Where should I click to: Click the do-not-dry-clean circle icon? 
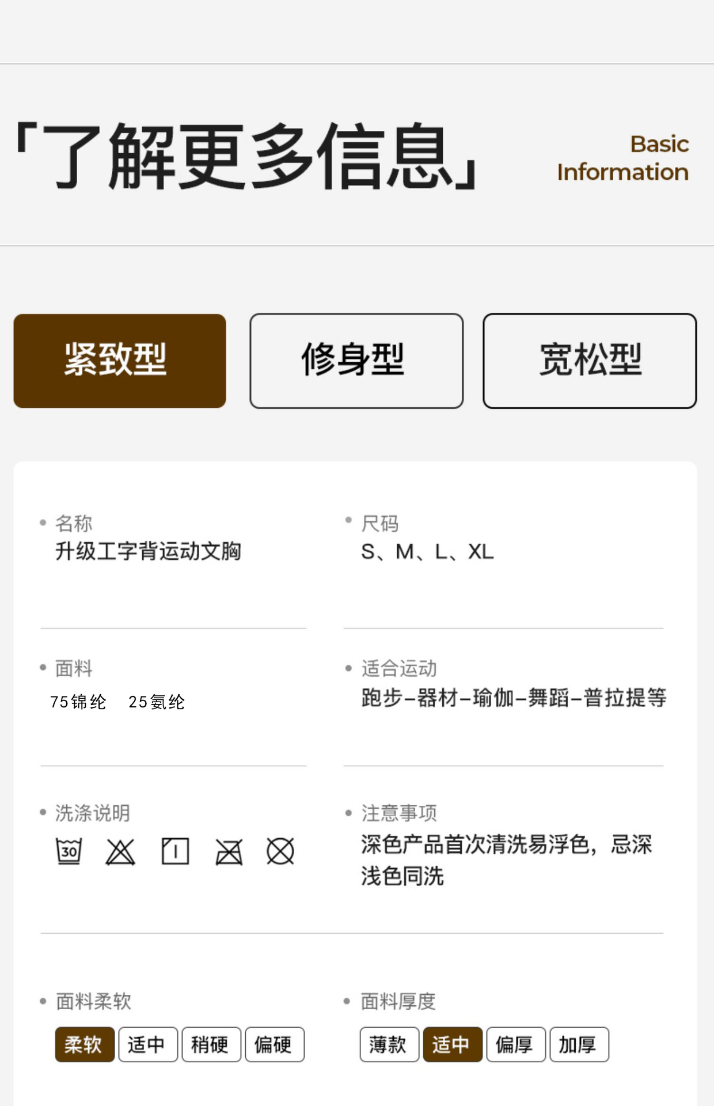coord(280,851)
